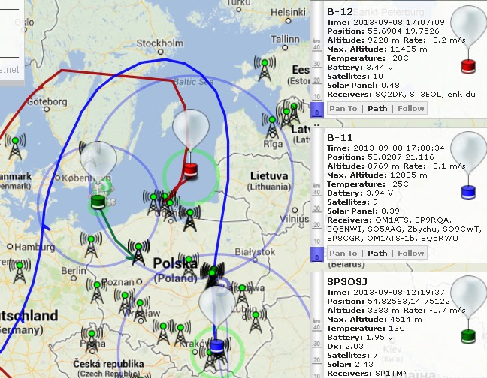Click the receiver tower over Praha

92,340
